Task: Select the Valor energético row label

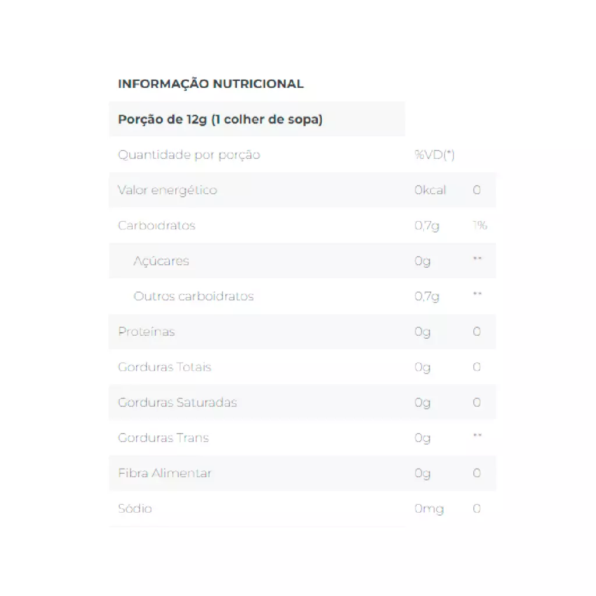Action: pos(167,190)
